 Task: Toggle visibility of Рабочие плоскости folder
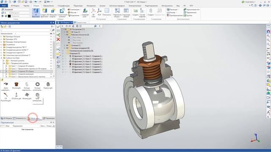click(x=67, y=35)
